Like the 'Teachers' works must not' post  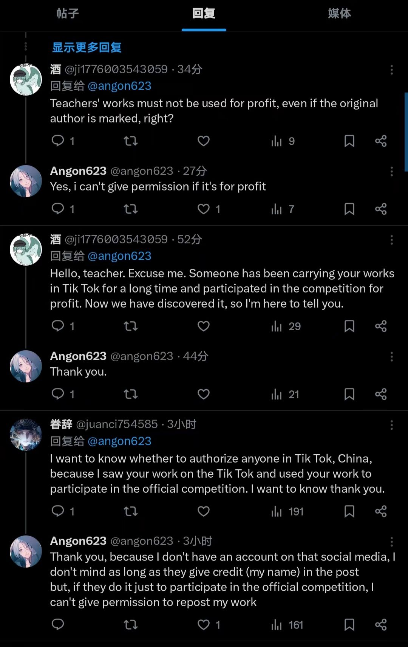204,141
